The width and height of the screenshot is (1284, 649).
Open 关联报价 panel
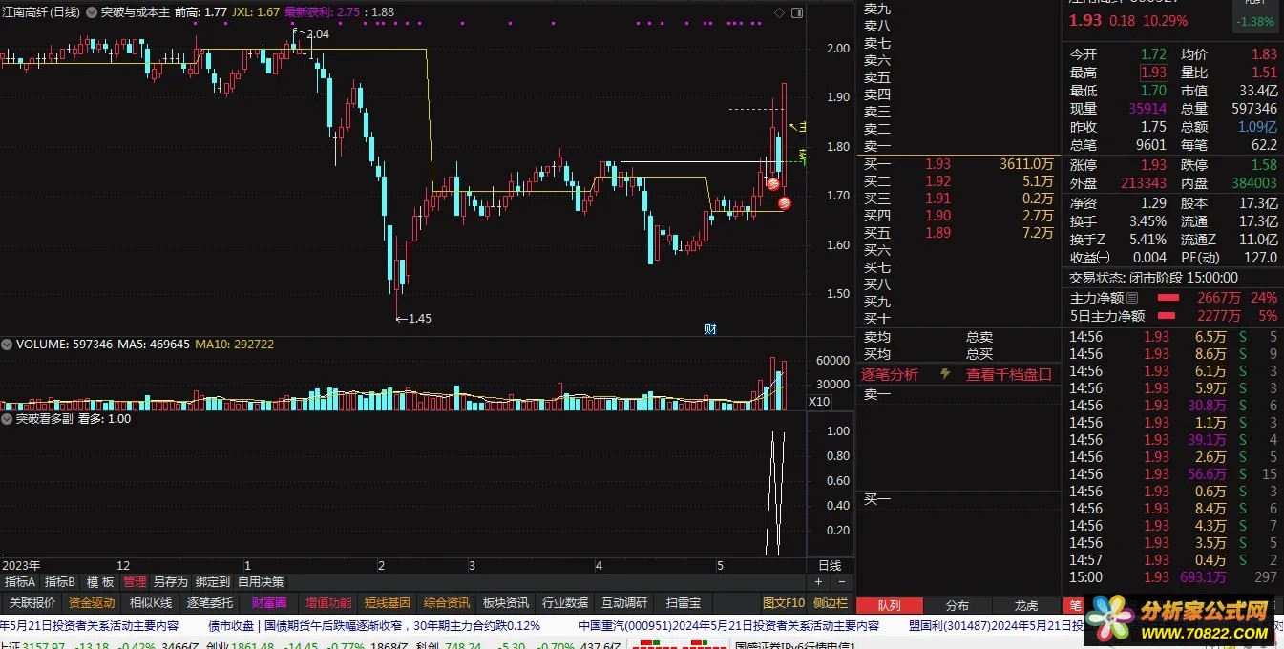click(x=32, y=602)
